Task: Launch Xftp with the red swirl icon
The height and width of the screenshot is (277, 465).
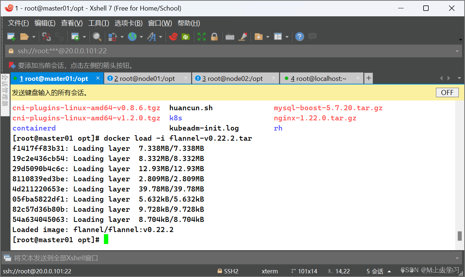Action: [x=173, y=37]
